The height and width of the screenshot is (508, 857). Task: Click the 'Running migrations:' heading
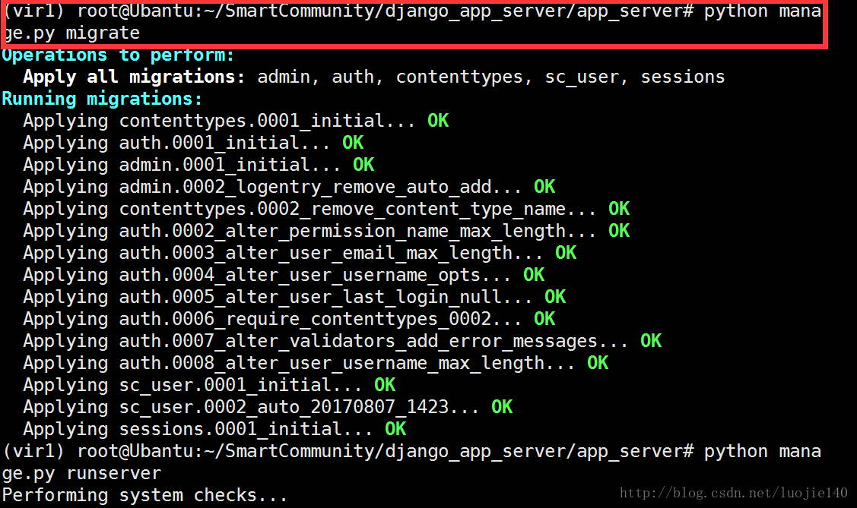tap(102, 99)
